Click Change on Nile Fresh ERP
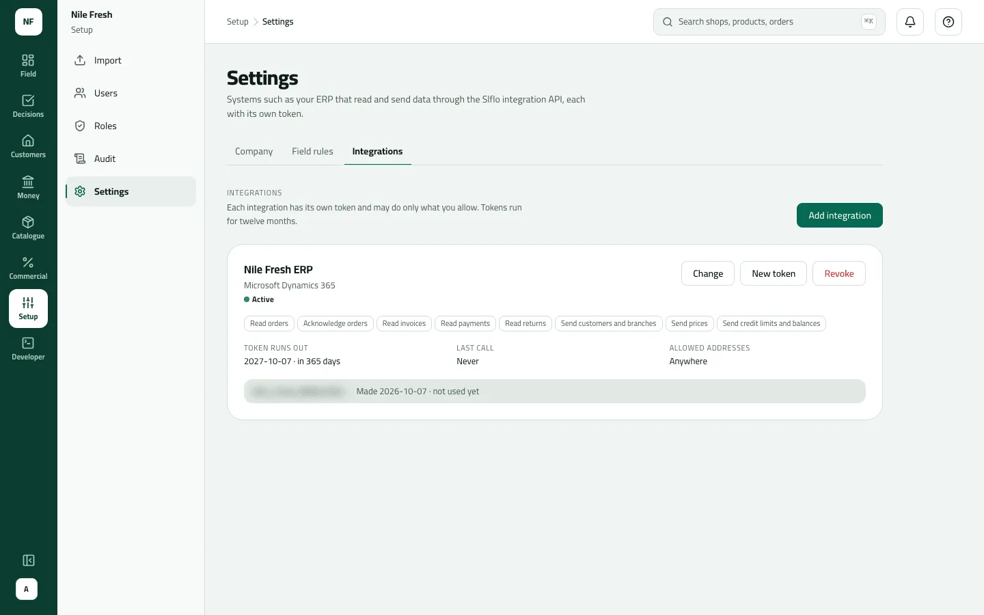Viewport: 984px width, 615px height. click(708, 273)
